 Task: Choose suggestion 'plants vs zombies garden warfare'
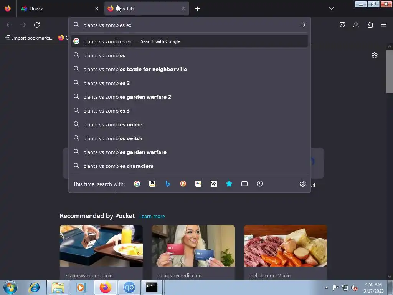(190, 152)
